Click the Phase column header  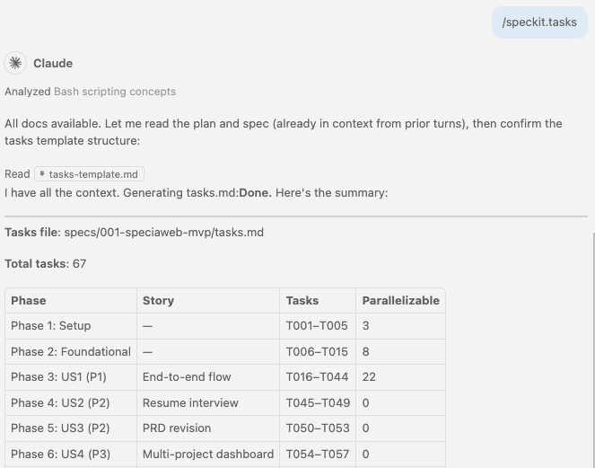point(29,300)
